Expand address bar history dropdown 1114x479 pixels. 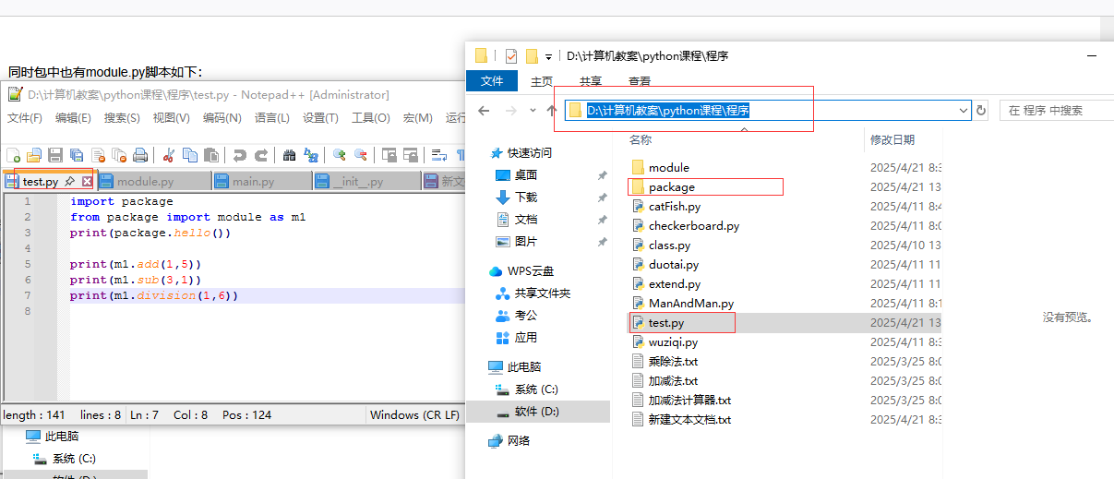coord(964,111)
